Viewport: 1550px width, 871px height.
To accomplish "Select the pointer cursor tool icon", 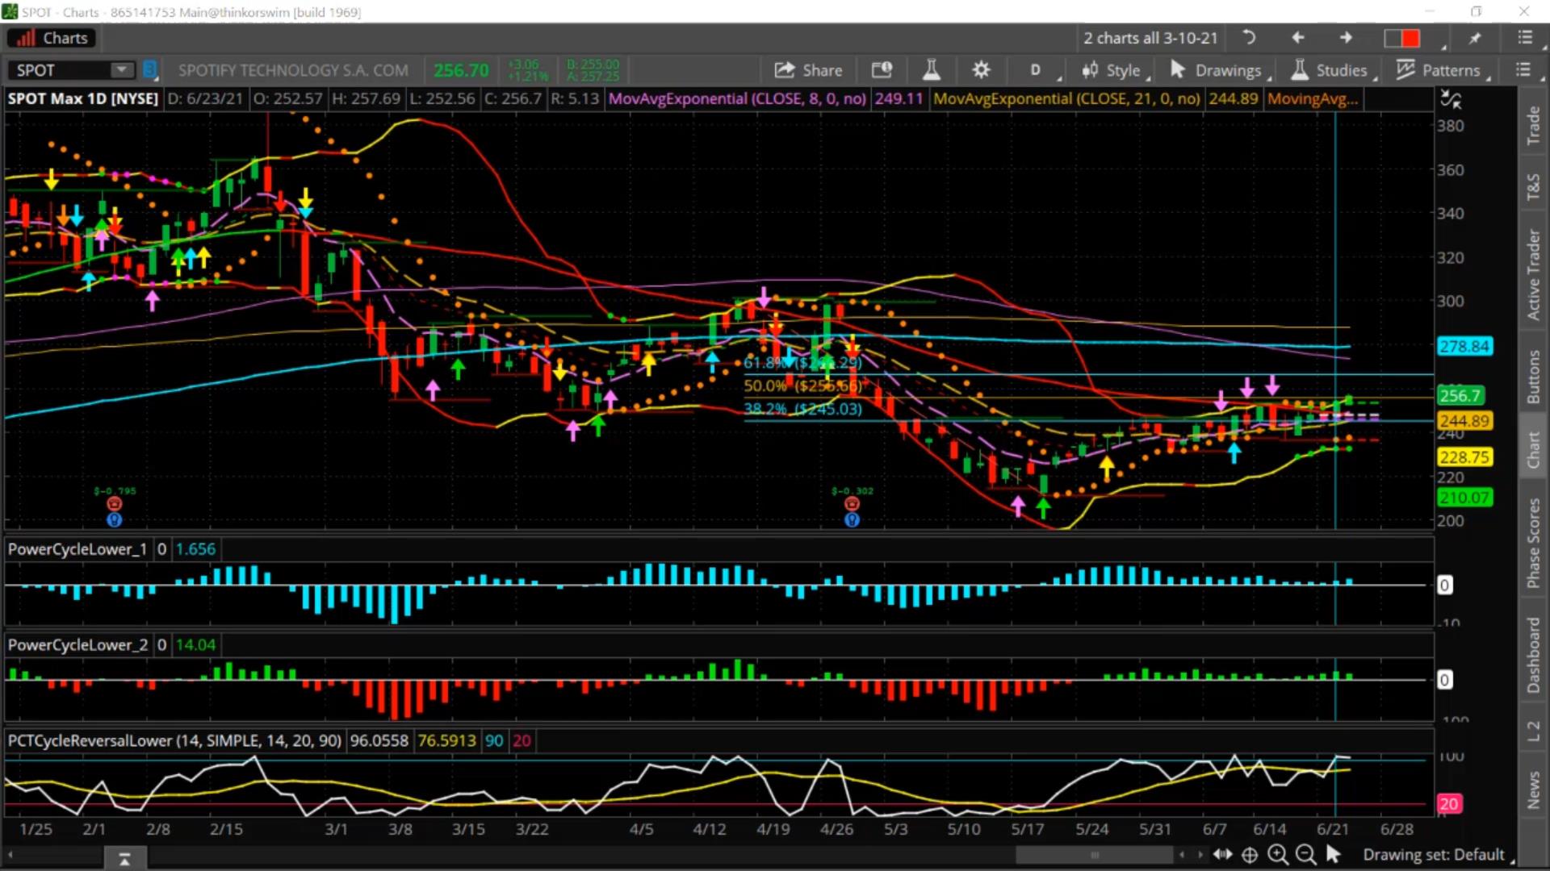I will 1333,854.
